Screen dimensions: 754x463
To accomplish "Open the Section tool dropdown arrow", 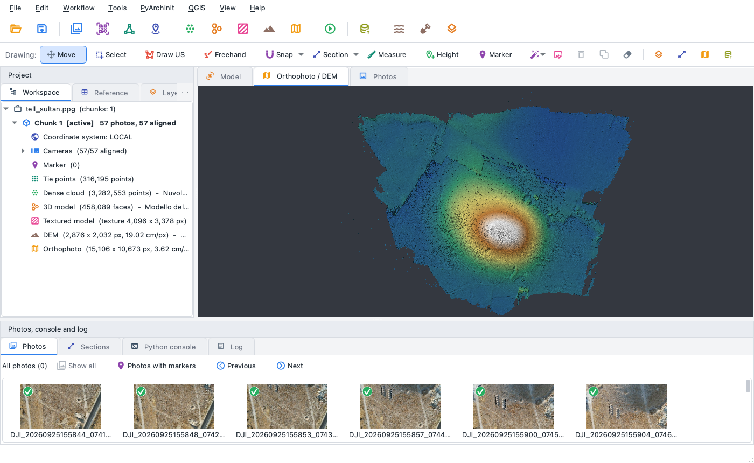I will 356,54.
